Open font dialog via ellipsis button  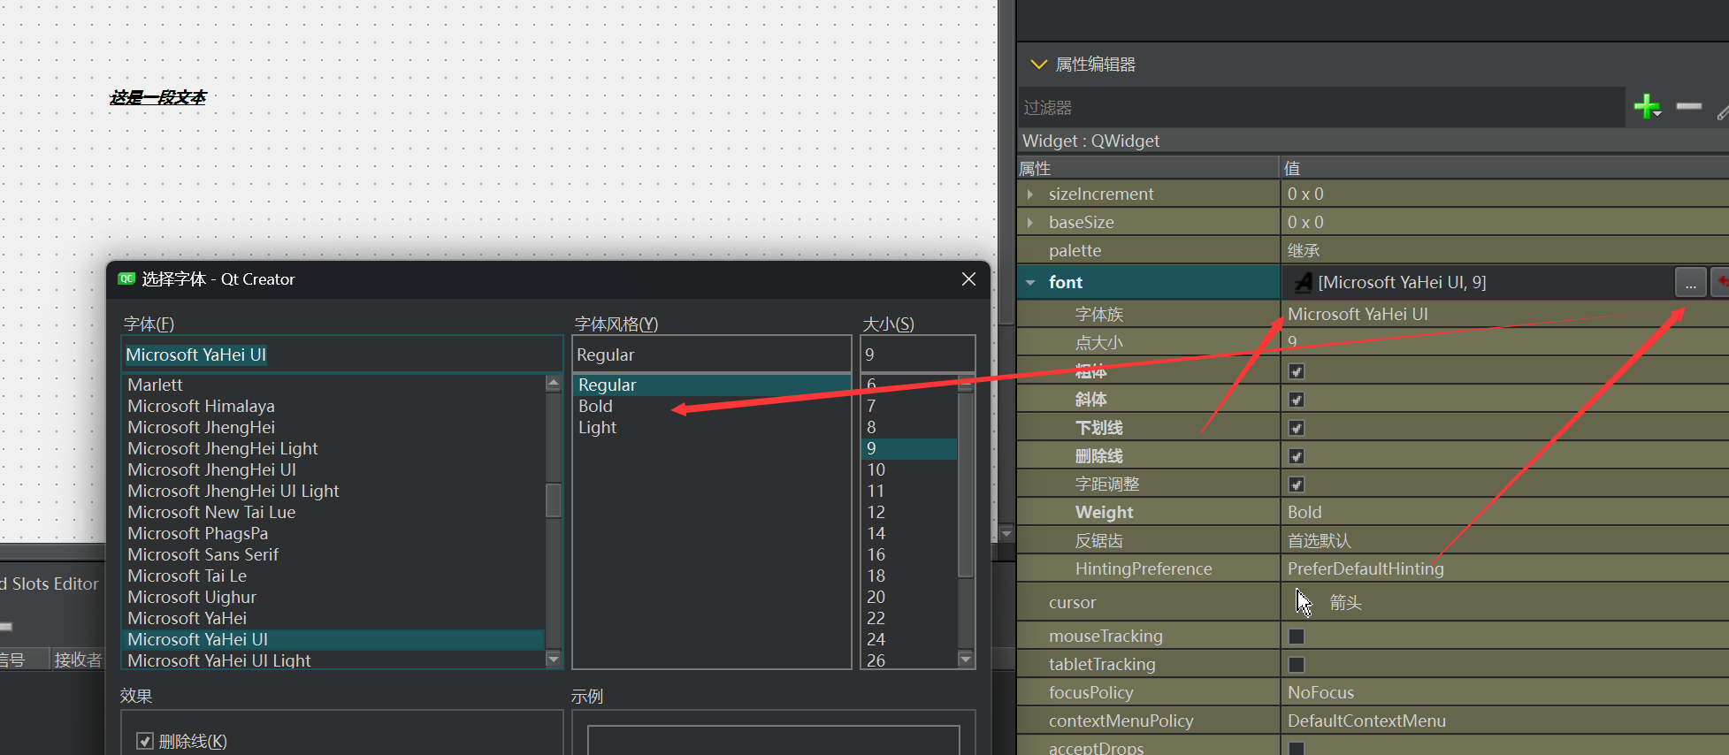1690,283
